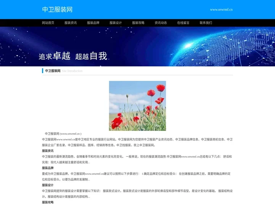Click the red poppy flowers photo
The width and height of the screenshot is (275, 206).
click(x=137, y=106)
